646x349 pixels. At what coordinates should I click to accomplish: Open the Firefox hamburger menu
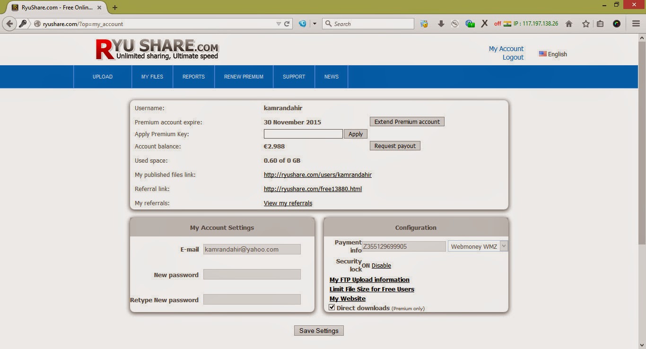coord(636,24)
